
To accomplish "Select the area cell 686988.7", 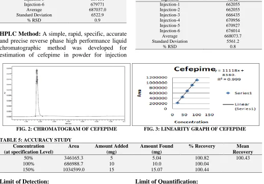I will click(73, 164).
